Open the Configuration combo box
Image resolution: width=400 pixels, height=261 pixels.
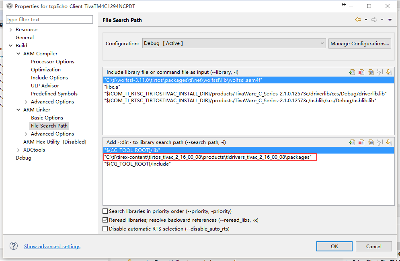234,43
